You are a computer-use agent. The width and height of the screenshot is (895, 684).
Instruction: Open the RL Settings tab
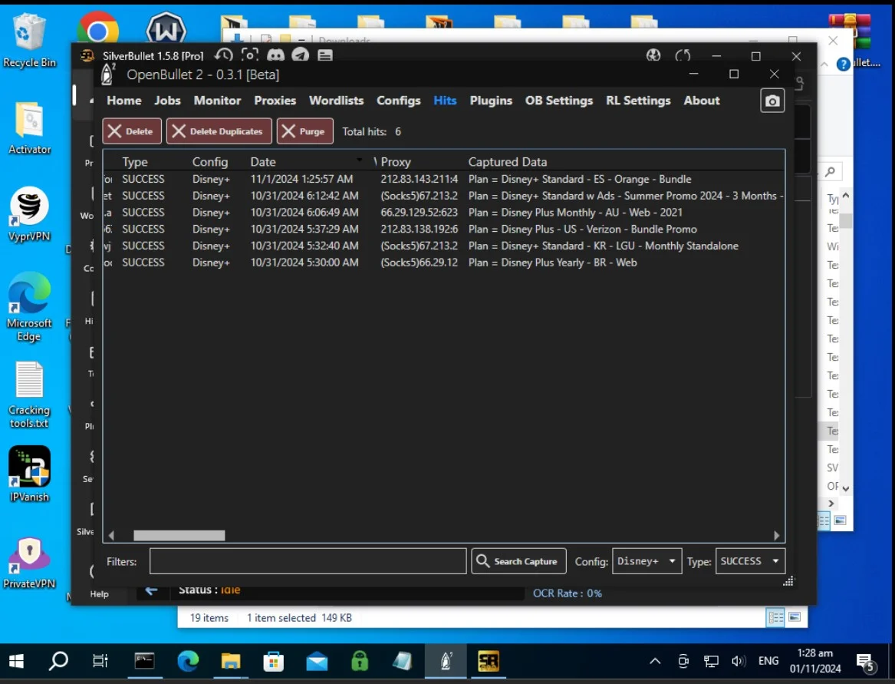638,101
